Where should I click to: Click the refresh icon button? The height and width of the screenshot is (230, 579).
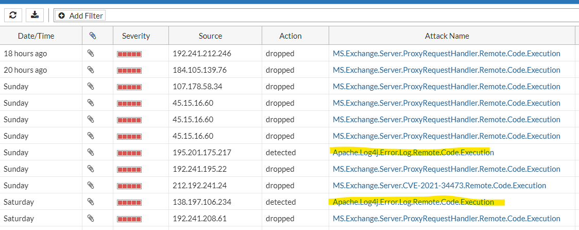13,15
